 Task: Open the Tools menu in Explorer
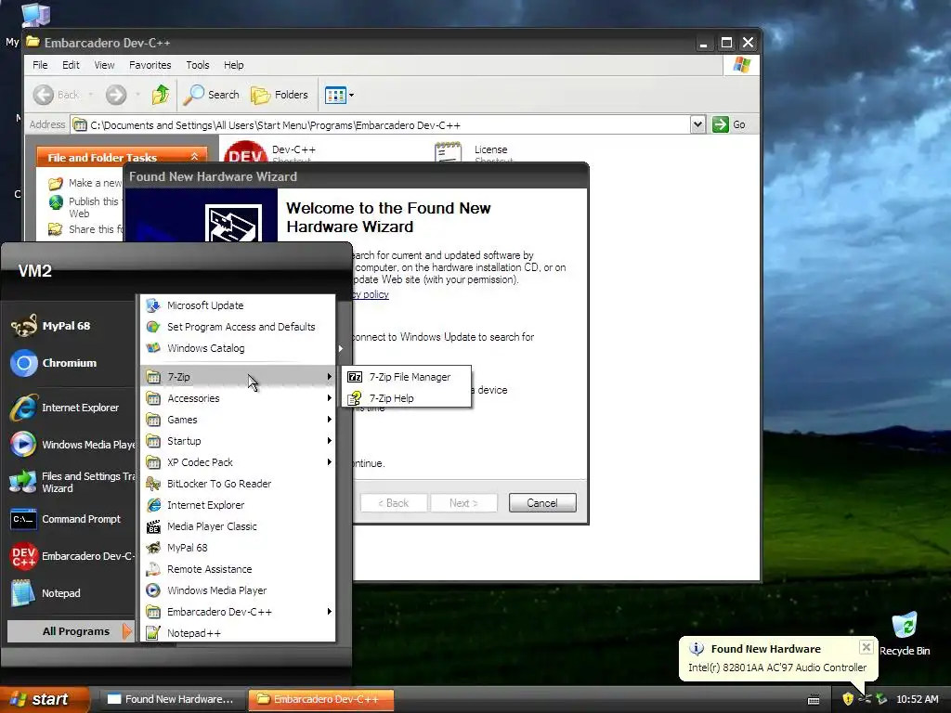(197, 65)
